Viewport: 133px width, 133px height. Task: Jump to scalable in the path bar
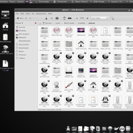tap(81, 23)
